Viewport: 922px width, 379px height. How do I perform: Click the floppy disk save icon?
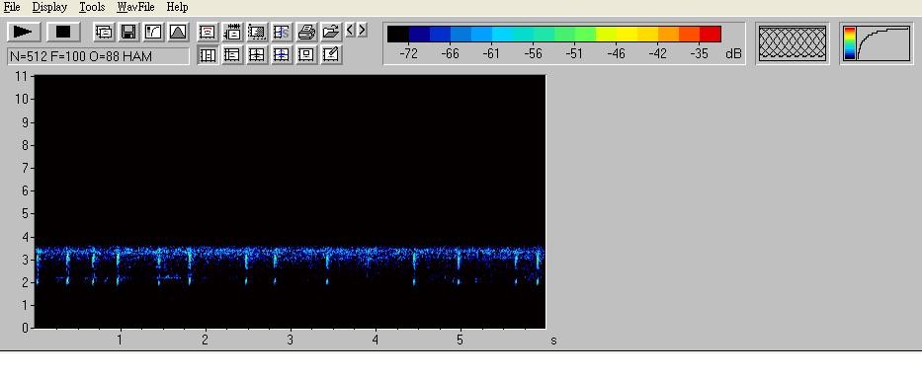coord(128,32)
